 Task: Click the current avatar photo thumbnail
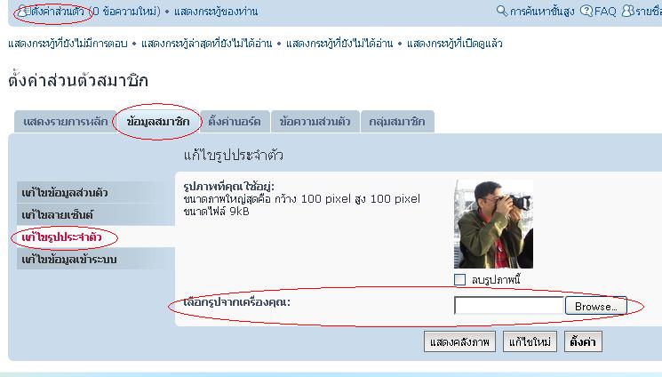493,224
